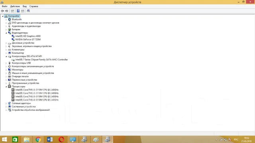This screenshot has width=255, height=143.
Task: Open the Файл menu
Action: coord(4,6)
